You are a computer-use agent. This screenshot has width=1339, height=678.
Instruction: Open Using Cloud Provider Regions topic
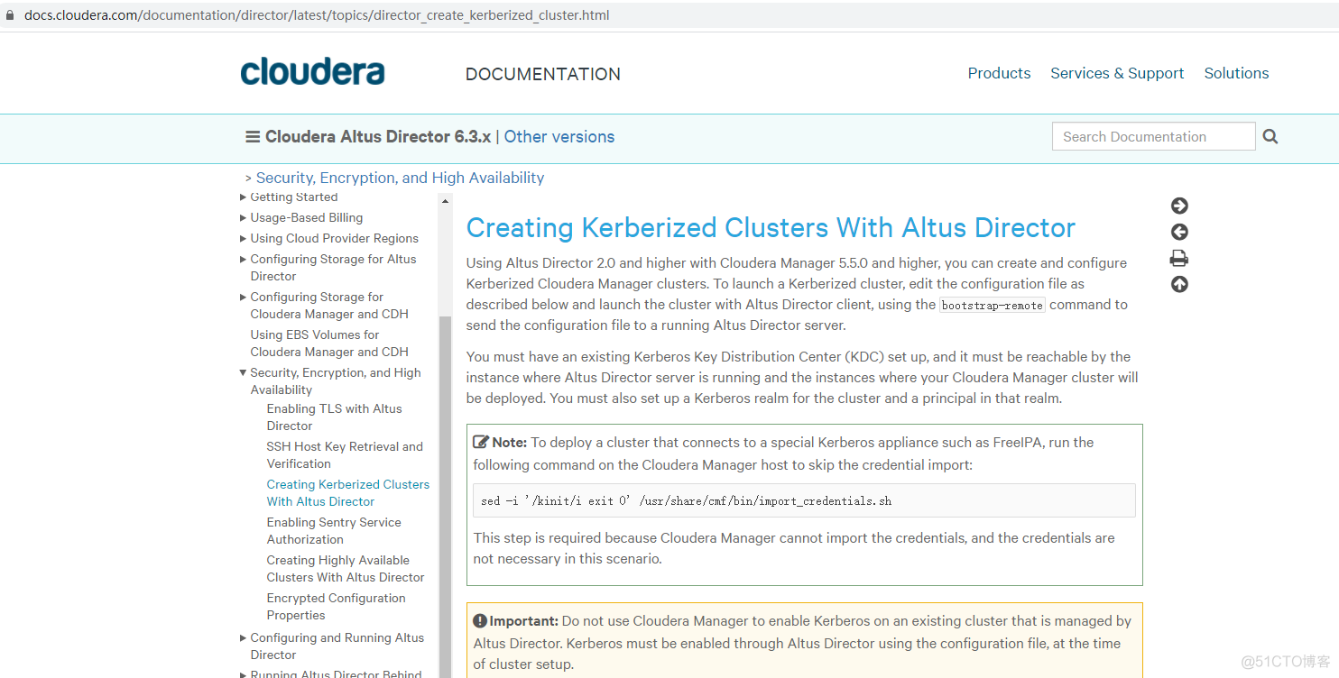(x=335, y=238)
